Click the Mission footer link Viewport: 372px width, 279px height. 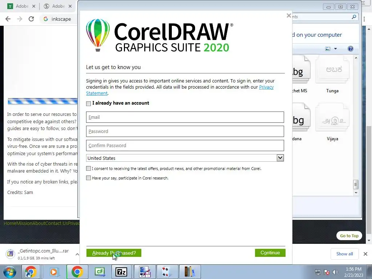(24, 223)
